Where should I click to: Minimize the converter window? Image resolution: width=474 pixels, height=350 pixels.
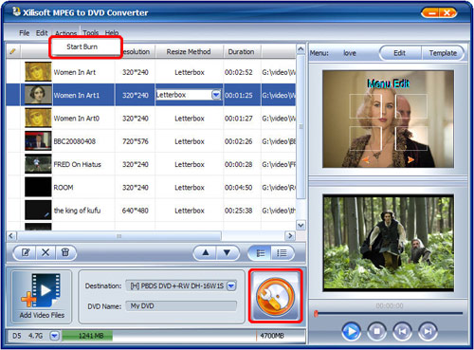(x=430, y=13)
